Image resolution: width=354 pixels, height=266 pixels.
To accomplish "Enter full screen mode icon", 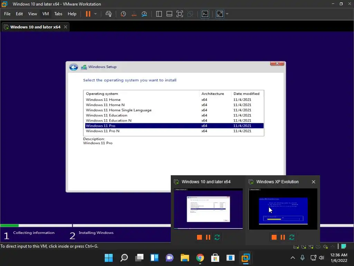I will point(180,14).
